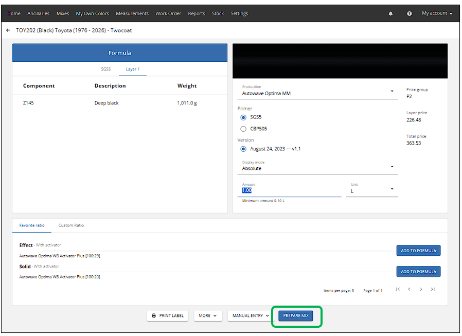The width and height of the screenshot is (462, 336).
Task: Expand the MORE dropdown button
Action: point(208,315)
